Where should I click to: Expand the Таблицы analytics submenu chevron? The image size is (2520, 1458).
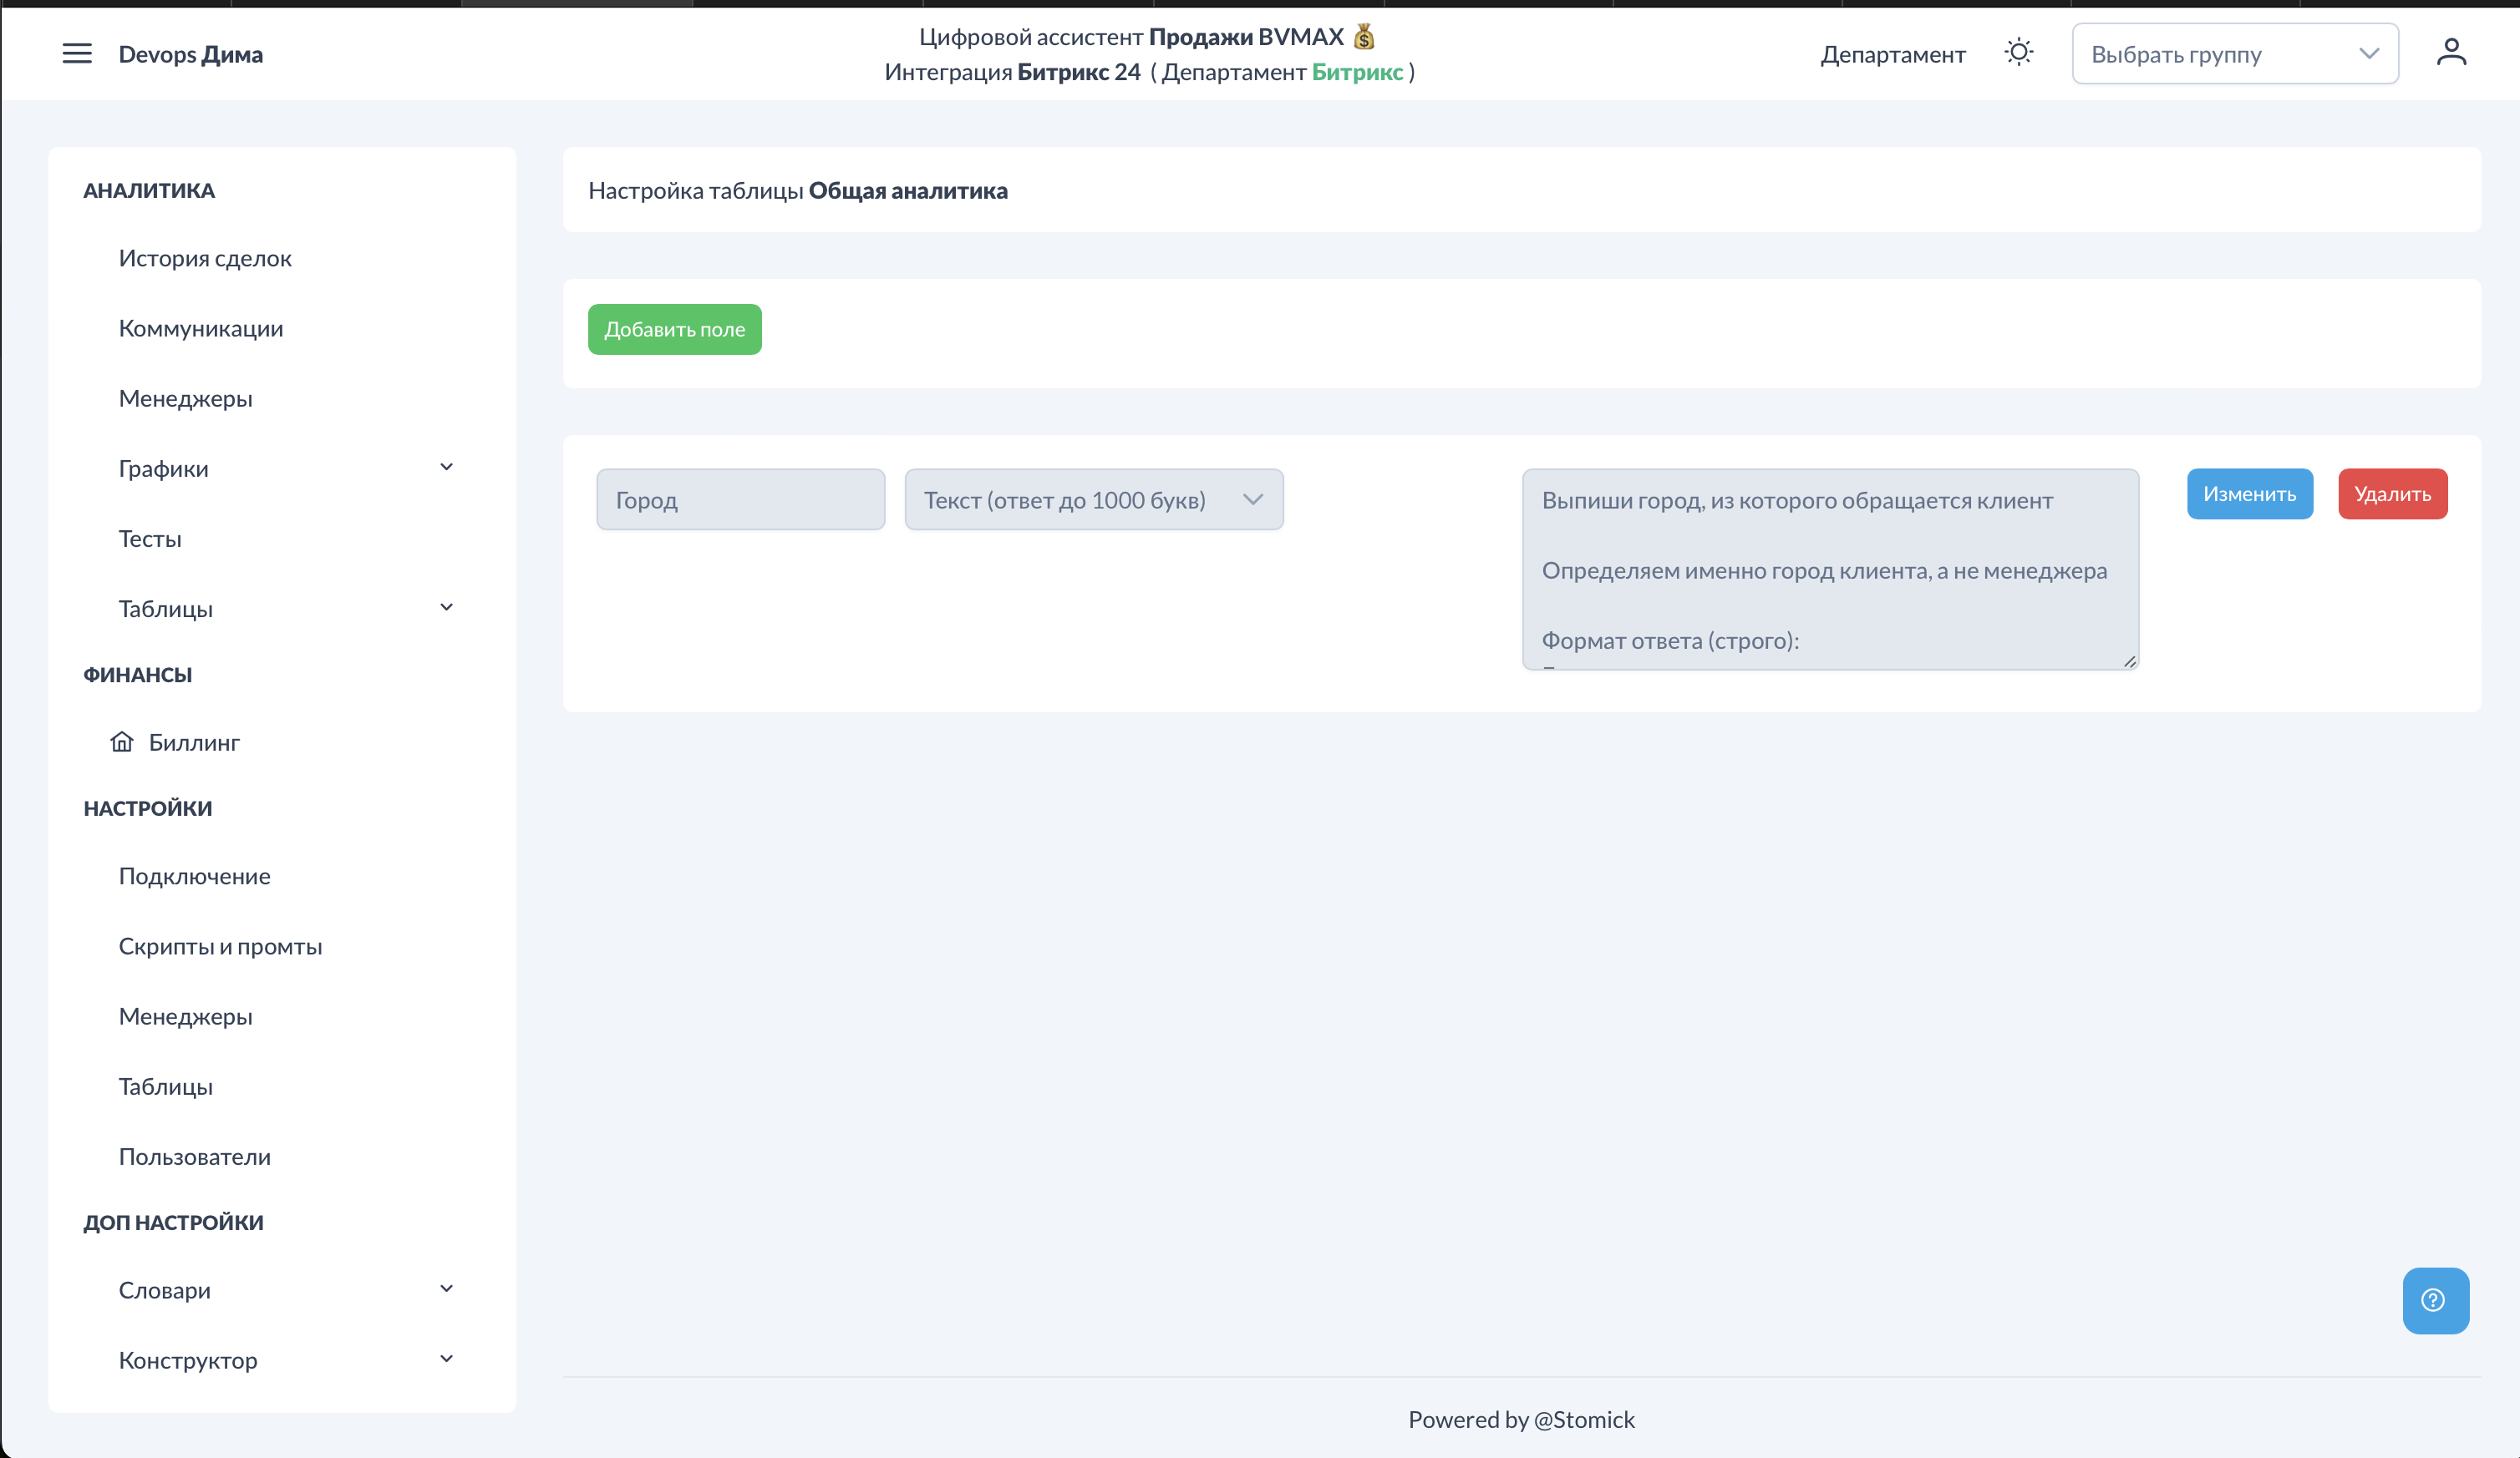pos(446,608)
